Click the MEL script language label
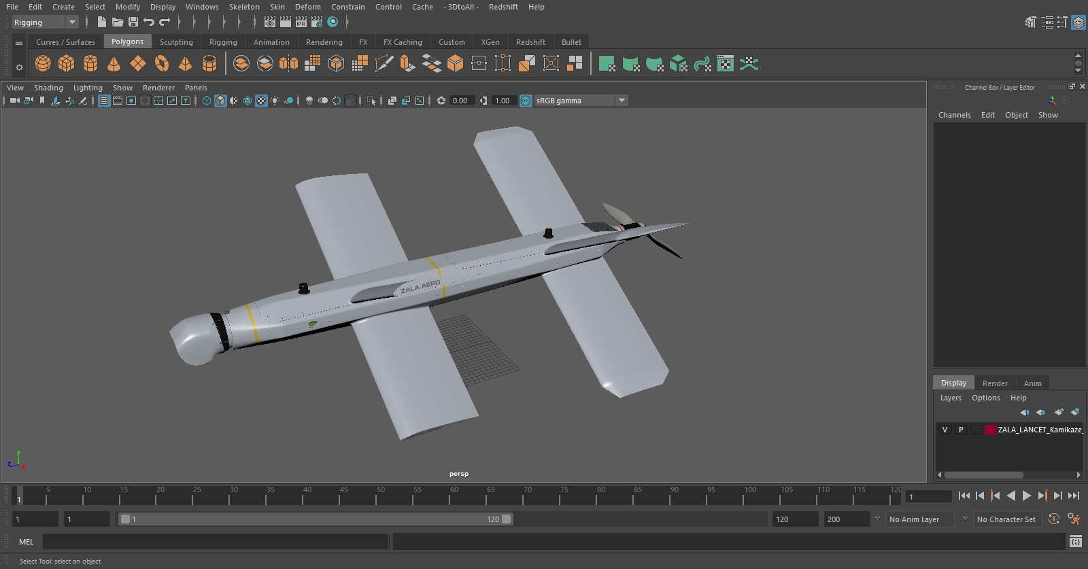Screen dimensions: 1088x569 coord(26,542)
